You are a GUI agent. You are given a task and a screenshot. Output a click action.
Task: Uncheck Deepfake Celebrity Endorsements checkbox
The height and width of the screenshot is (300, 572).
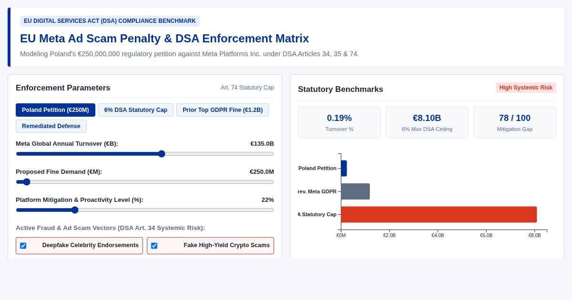(x=23, y=246)
